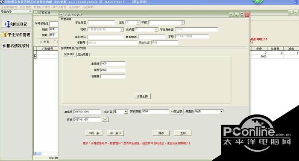Click the 生活费 input field
The width and height of the screenshot is (299, 161).
[x=113, y=64]
